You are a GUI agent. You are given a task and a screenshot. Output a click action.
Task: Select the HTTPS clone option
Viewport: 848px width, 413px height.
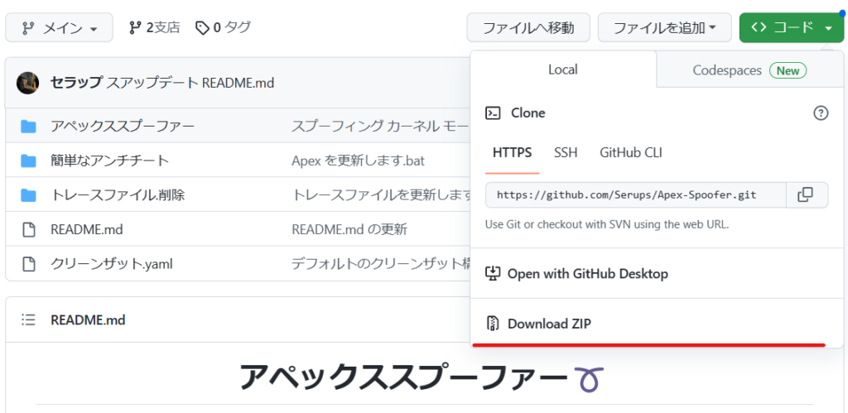[x=512, y=152]
